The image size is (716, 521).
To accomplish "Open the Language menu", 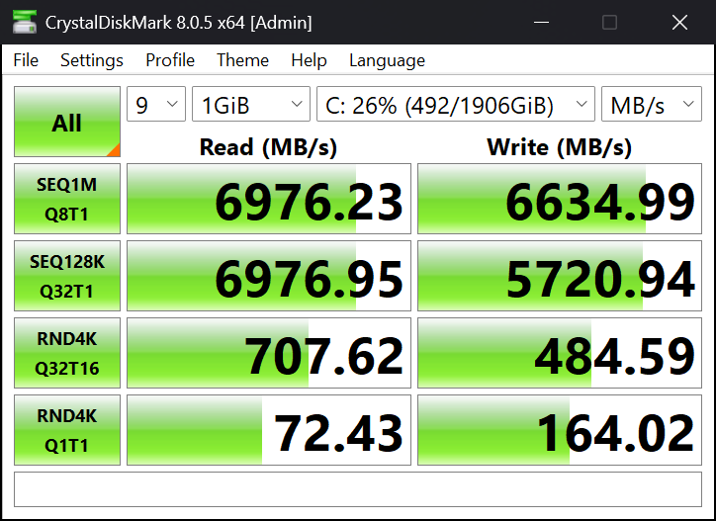I will pyautogui.click(x=387, y=60).
